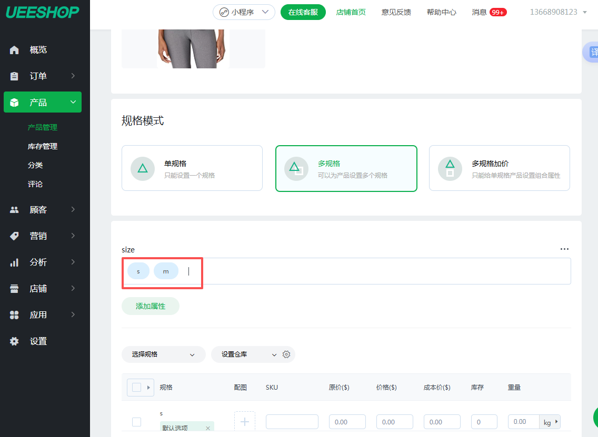Click the bar chart icon for 分析
The image size is (598, 437).
click(14, 262)
